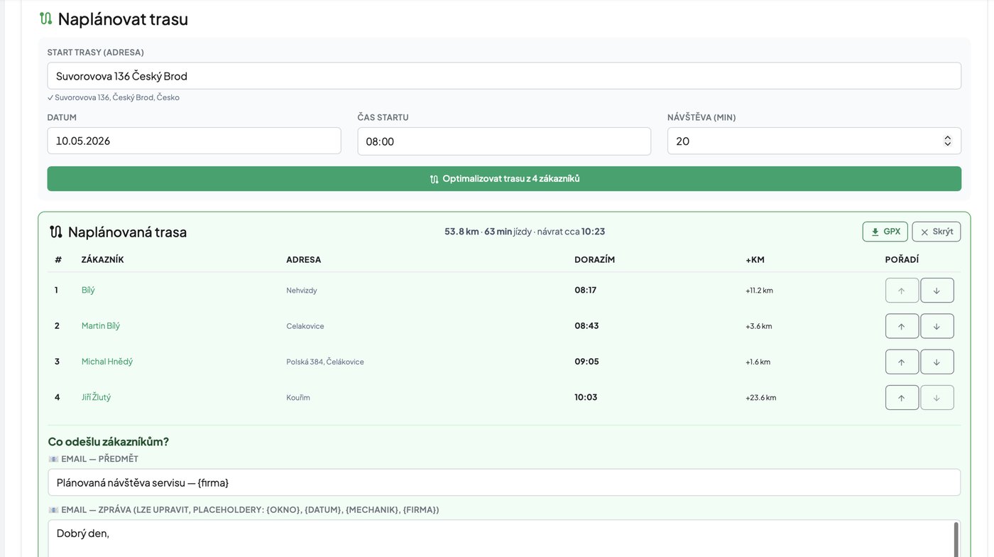
Task: Move Martin Bílý down in route order
Action: point(937,326)
